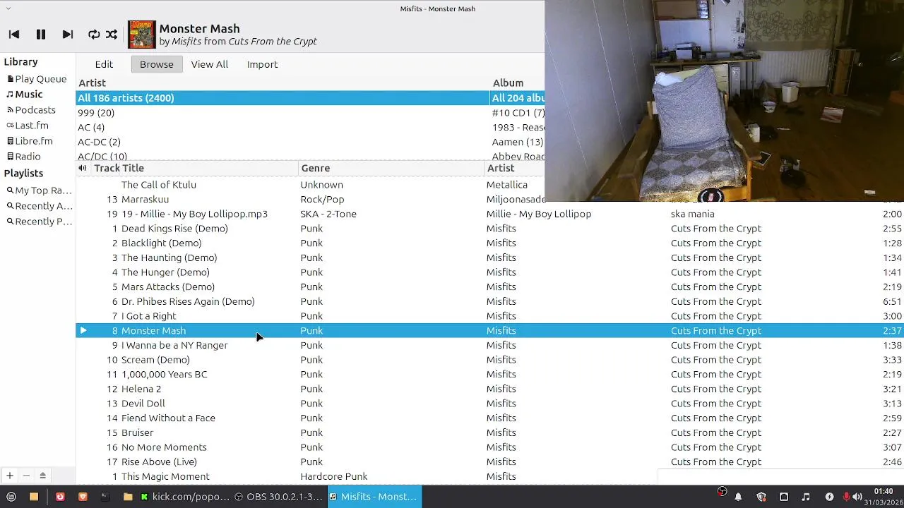Skip to the previous track
Viewport: 904px width, 508px height.
coord(14,35)
